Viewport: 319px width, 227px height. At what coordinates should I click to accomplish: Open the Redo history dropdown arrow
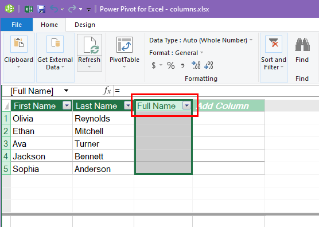click(80, 9)
